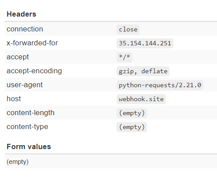
Task: Click the host header name
Action: 14,99
